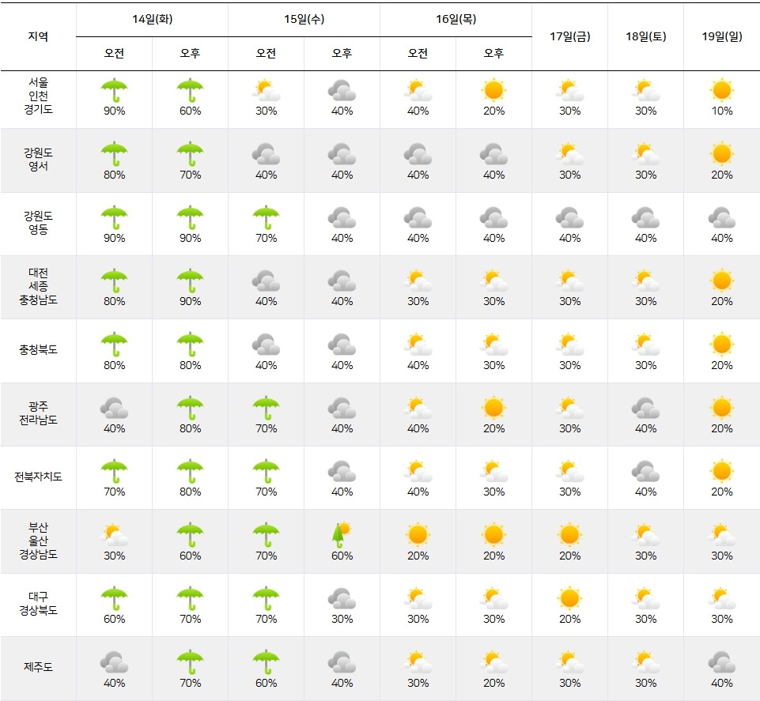Screen dimensions: 760x701
Task: Select the 16일(목) date column header
Action: pos(456,20)
